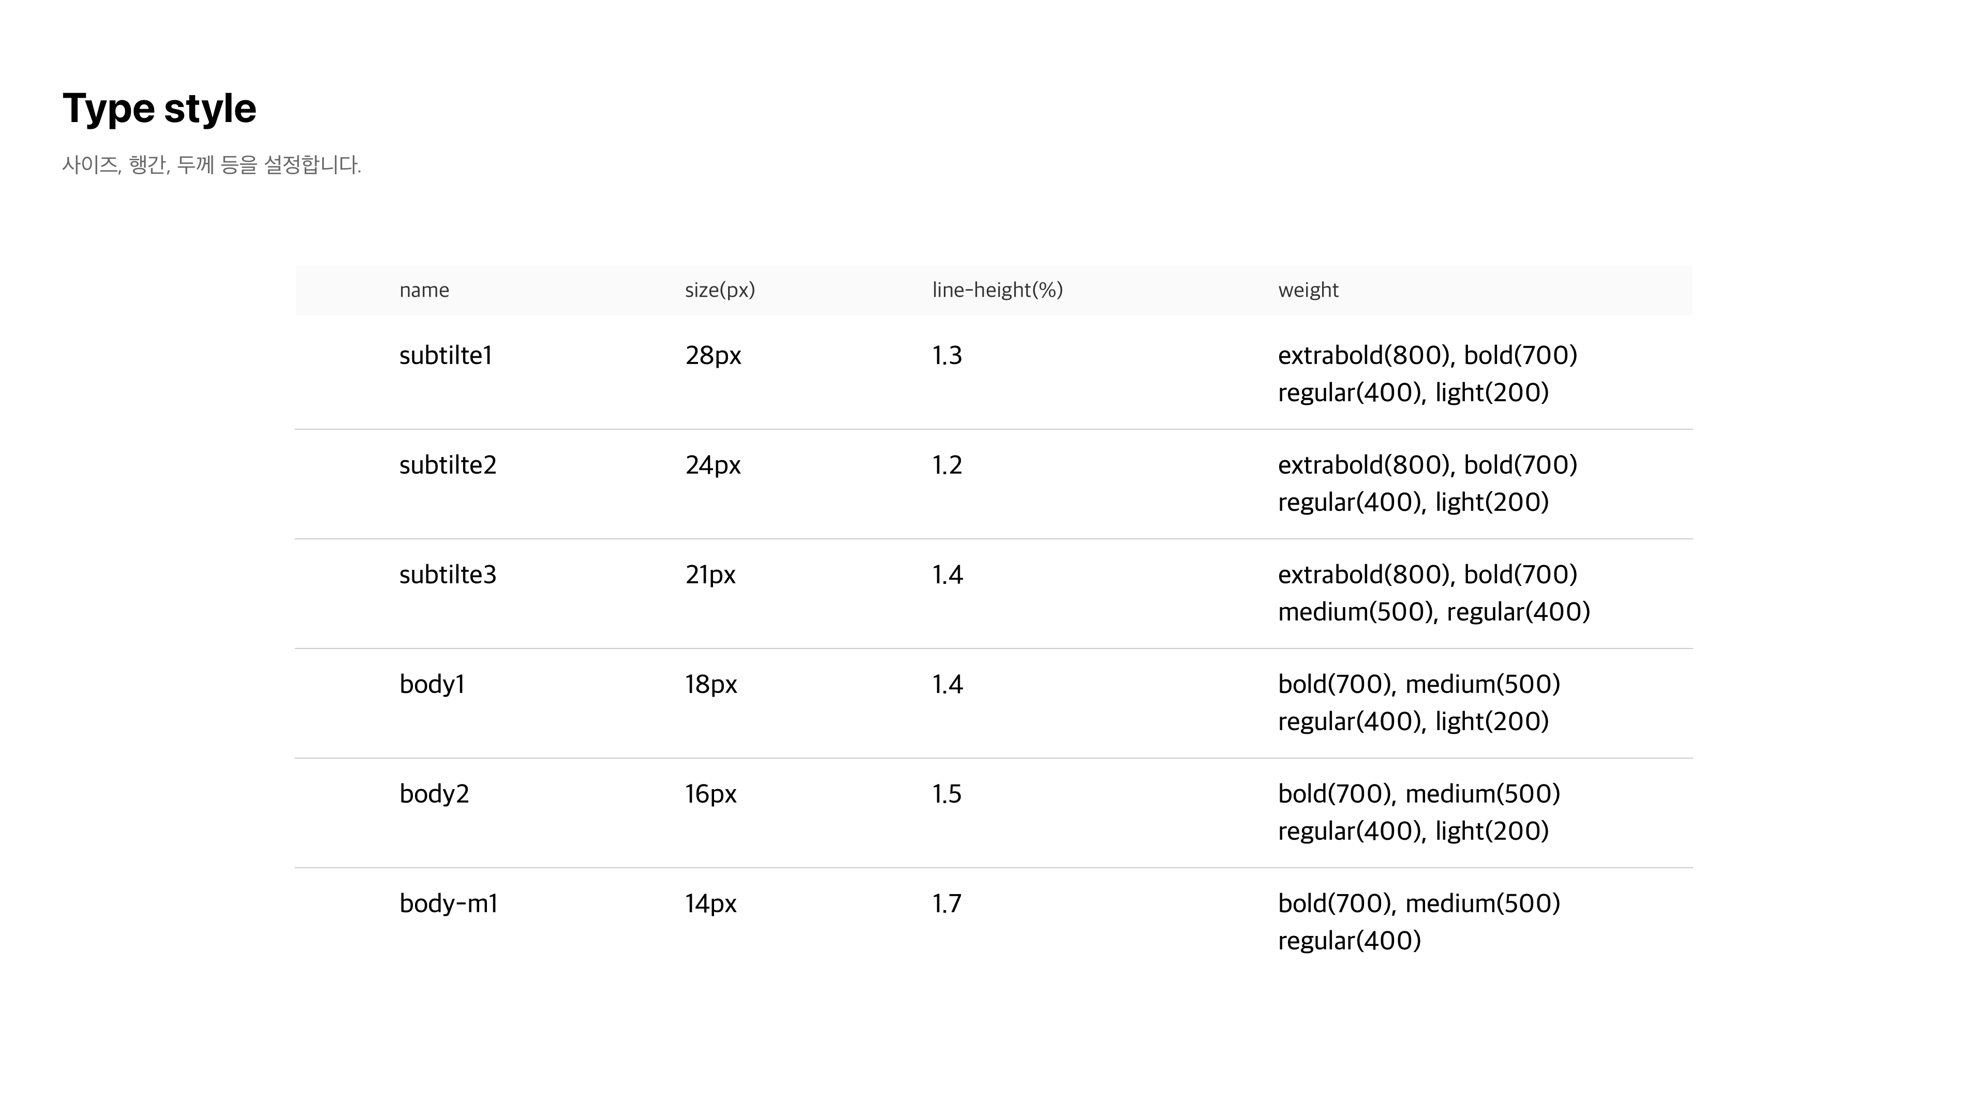Click 'regular(400), light(200)' in the body2 row
The height and width of the screenshot is (1117, 1987).
1414,831
